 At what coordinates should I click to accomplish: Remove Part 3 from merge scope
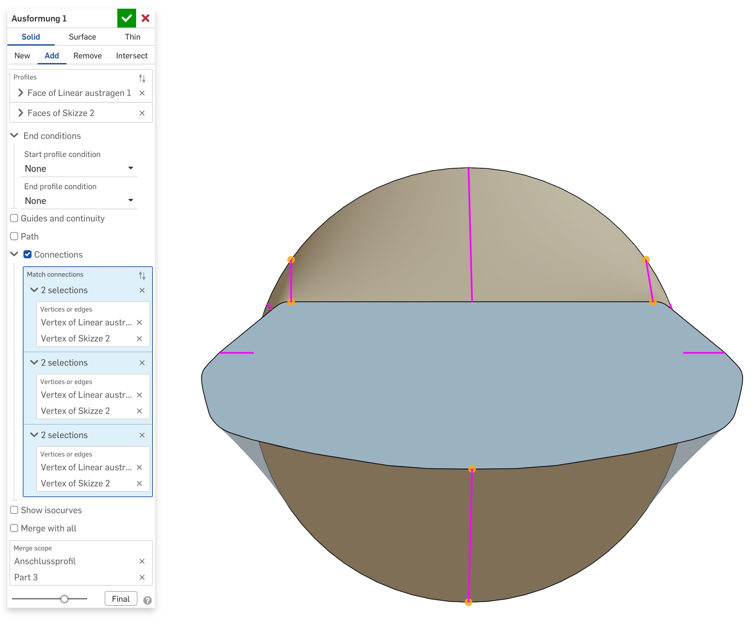[142, 577]
